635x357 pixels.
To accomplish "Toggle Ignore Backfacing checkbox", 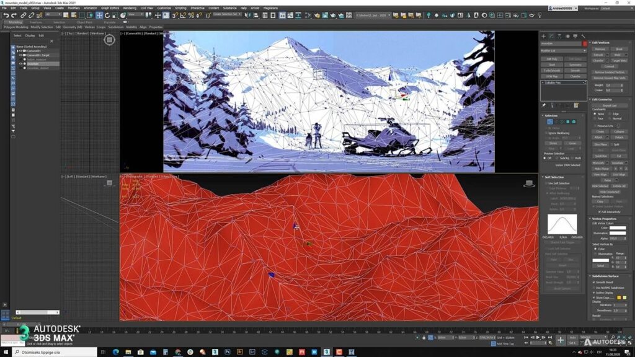I will click(x=546, y=133).
